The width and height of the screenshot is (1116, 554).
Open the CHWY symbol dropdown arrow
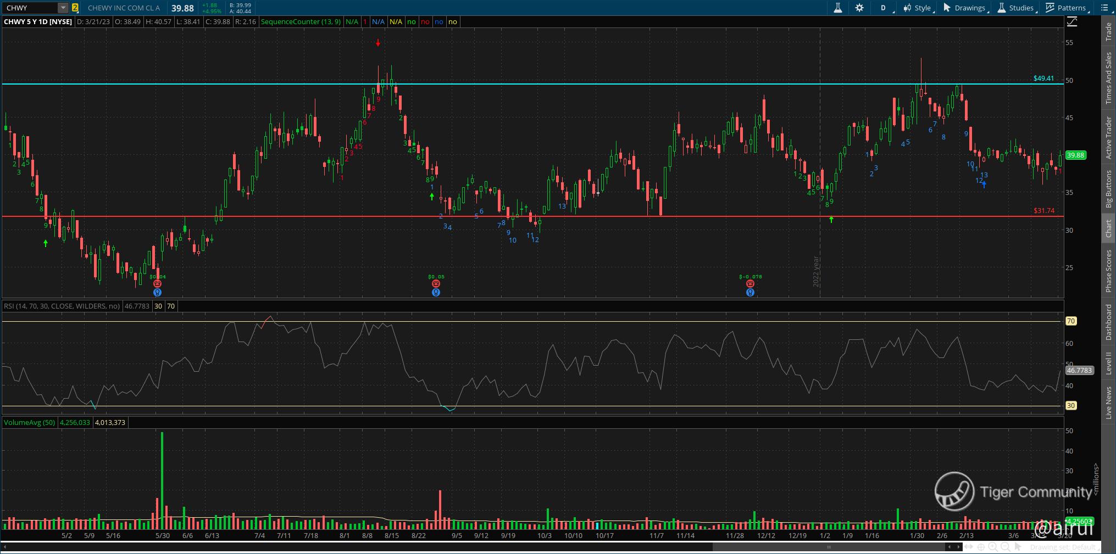coord(63,8)
